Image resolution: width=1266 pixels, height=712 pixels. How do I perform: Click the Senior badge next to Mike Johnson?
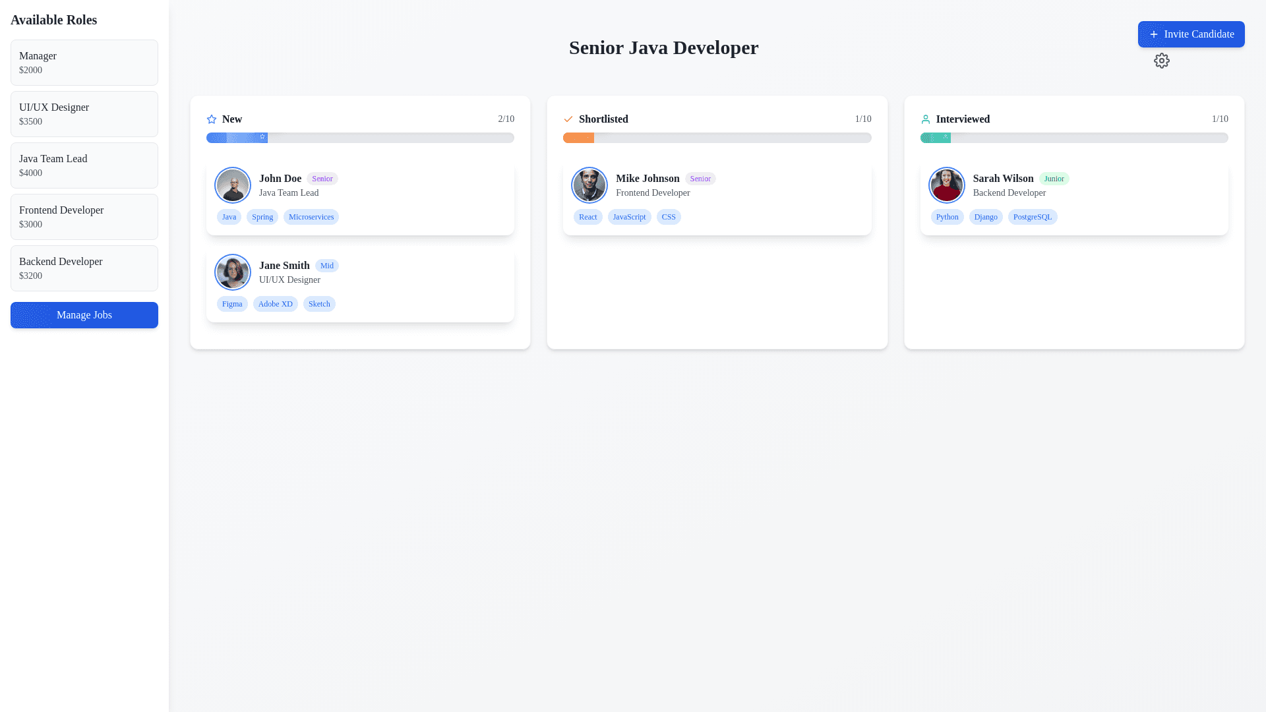(x=700, y=179)
